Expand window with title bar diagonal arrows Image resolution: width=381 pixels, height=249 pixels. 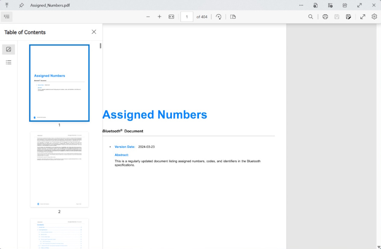tap(359, 5)
